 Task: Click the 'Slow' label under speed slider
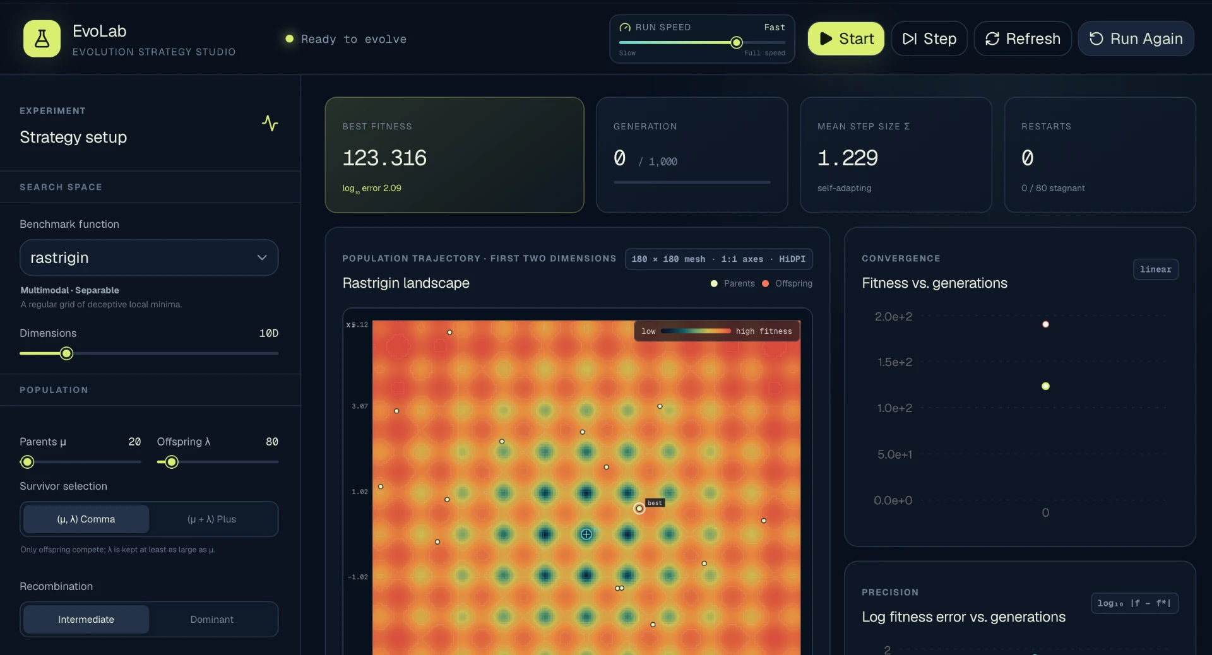[627, 53]
